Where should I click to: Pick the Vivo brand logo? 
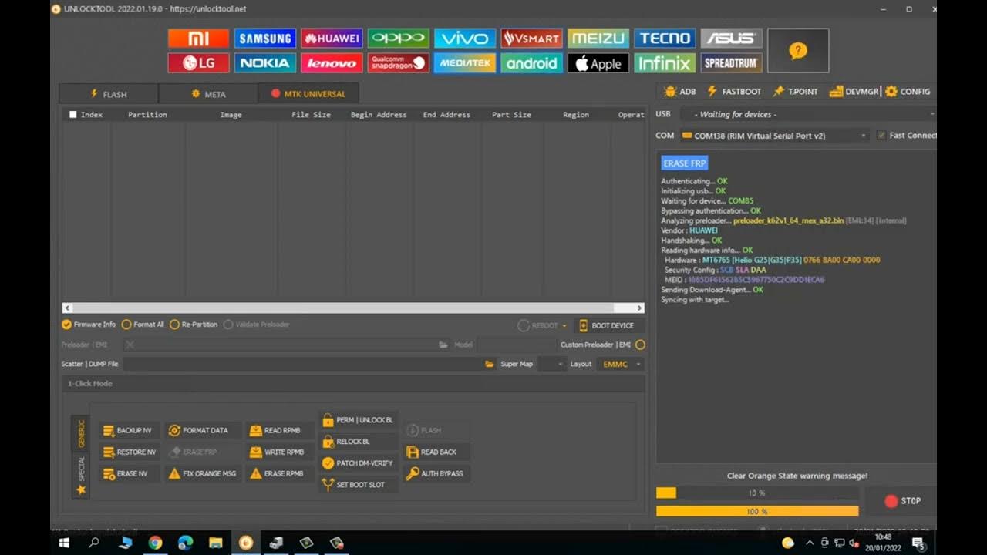pos(464,39)
